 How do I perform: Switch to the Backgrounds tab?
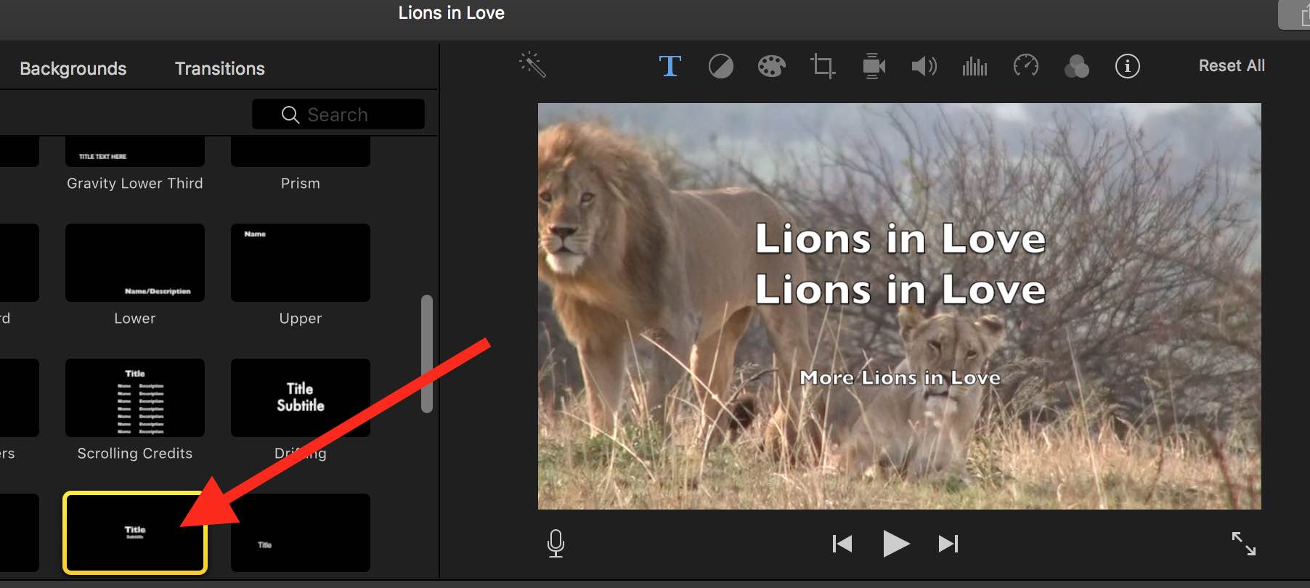pos(73,69)
